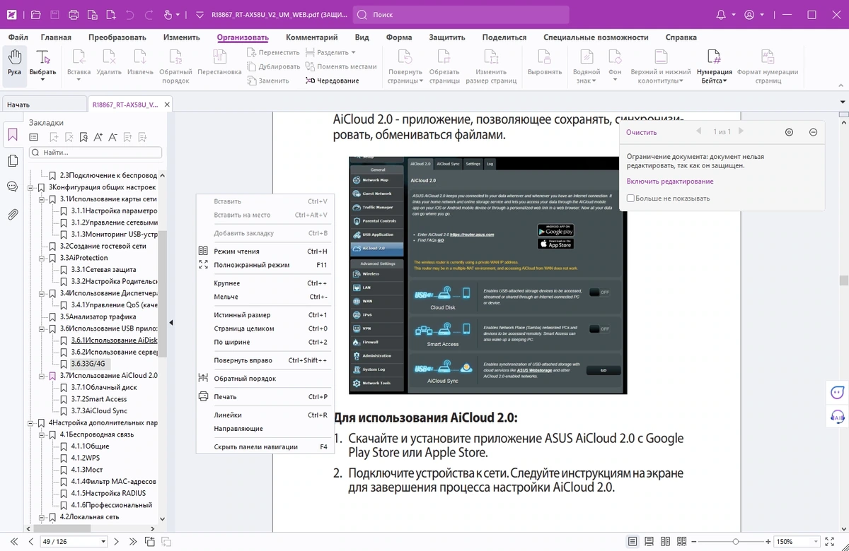
Task: Click the Чередование (interleave) tool
Action: (x=333, y=81)
